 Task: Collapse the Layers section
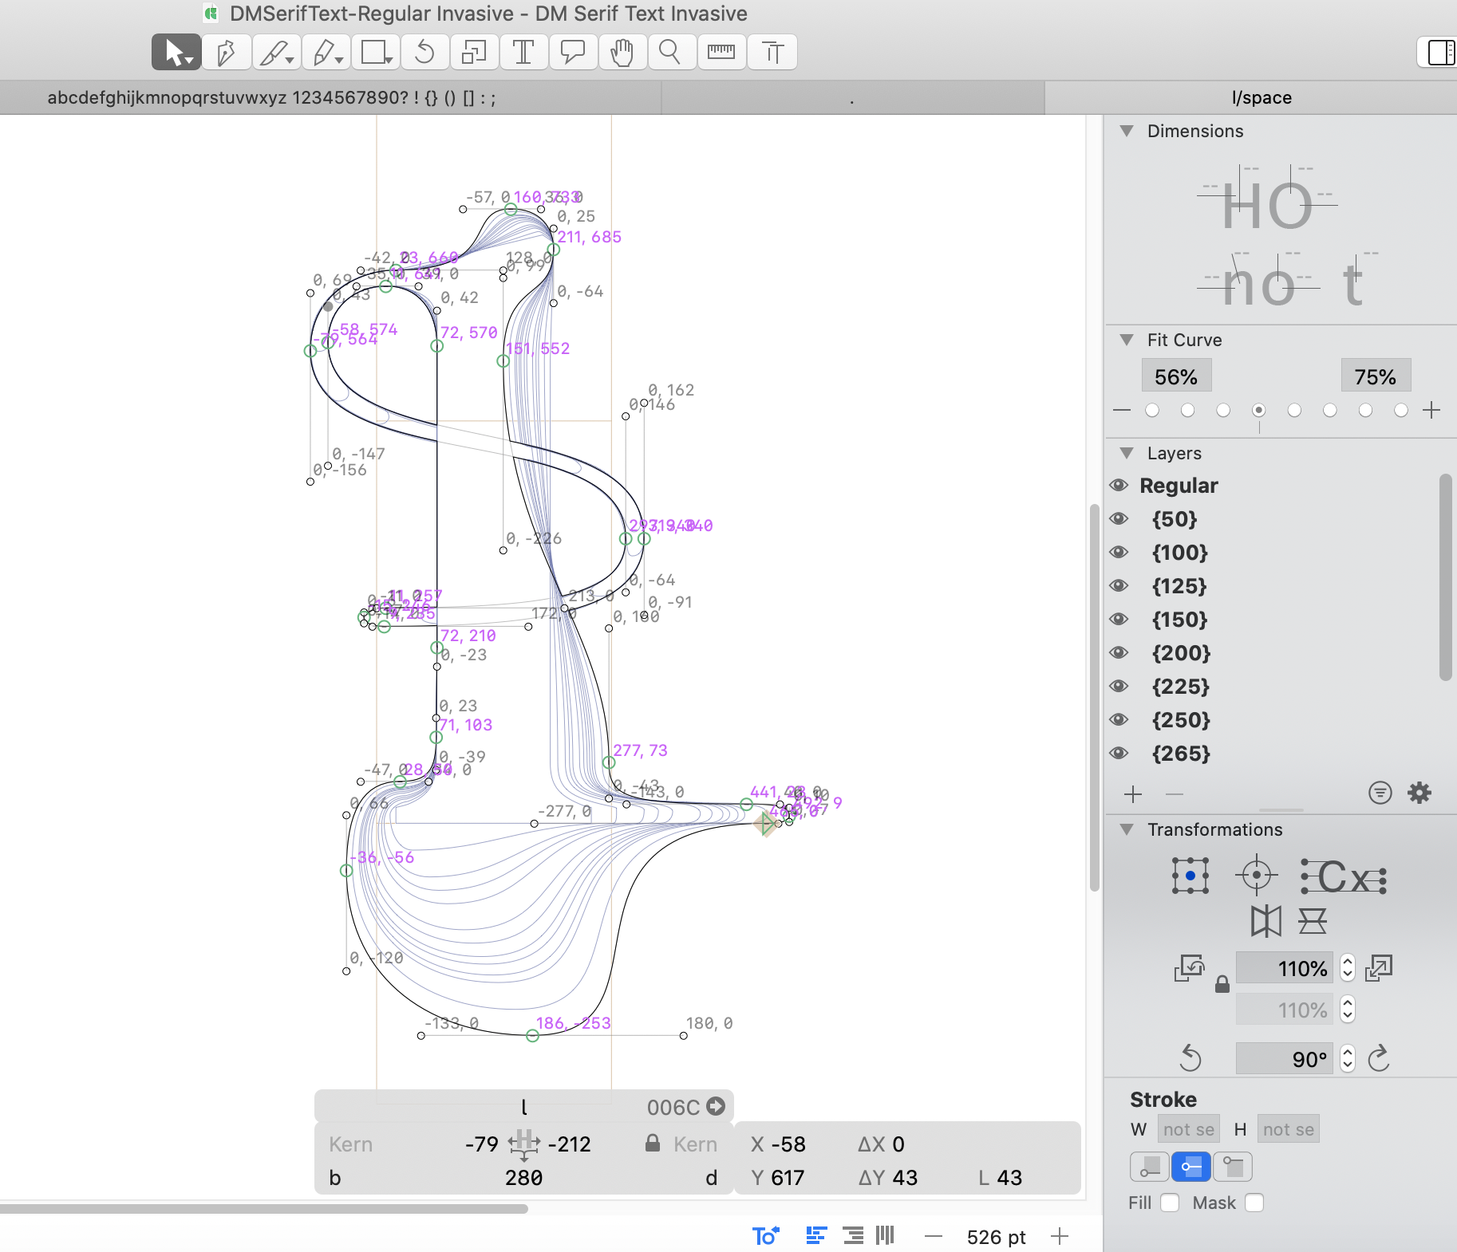pos(1127,453)
